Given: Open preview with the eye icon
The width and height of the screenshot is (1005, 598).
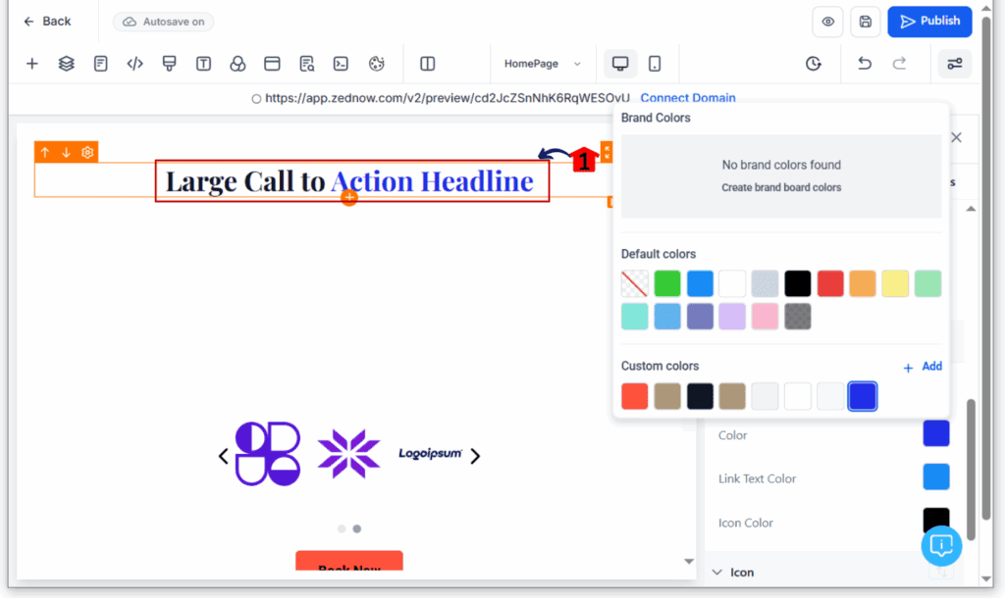Looking at the screenshot, I should (x=828, y=22).
